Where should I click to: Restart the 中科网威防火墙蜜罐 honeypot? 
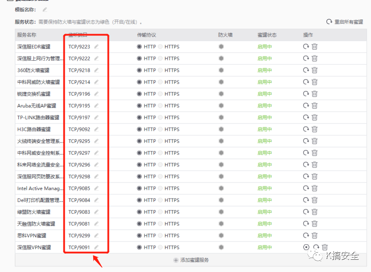pos(306,82)
